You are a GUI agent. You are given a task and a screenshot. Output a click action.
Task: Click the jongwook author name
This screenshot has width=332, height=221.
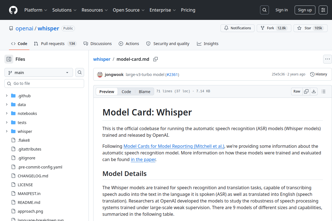[114, 75]
